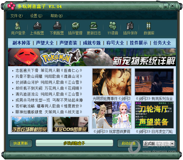
Task: Click caption 《剑网3》有洞系列当全
Action: 154,99
